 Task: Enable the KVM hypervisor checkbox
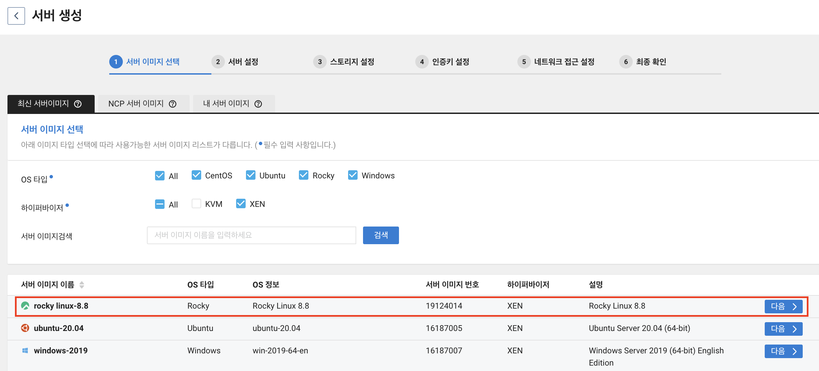click(196, 203)
